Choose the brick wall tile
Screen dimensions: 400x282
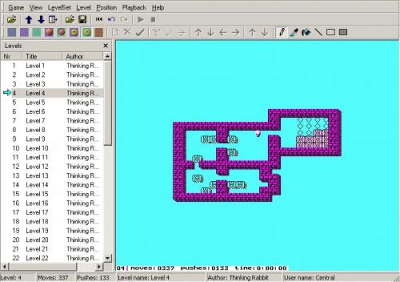pyautogui.click(x=98, y=33)
